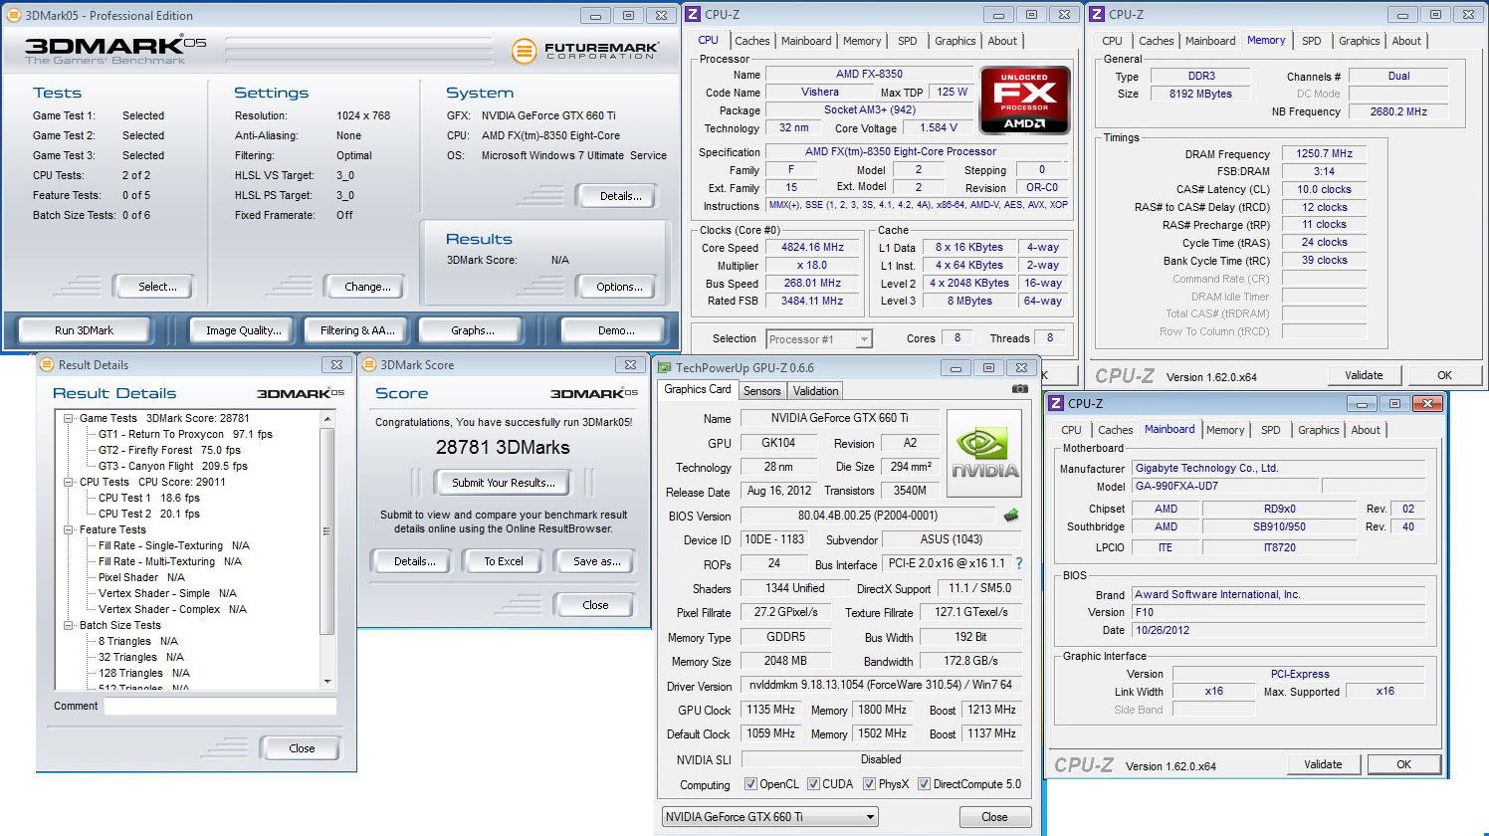Click the AMD FX processor logo in CPU-Z

click(1024, 100)
